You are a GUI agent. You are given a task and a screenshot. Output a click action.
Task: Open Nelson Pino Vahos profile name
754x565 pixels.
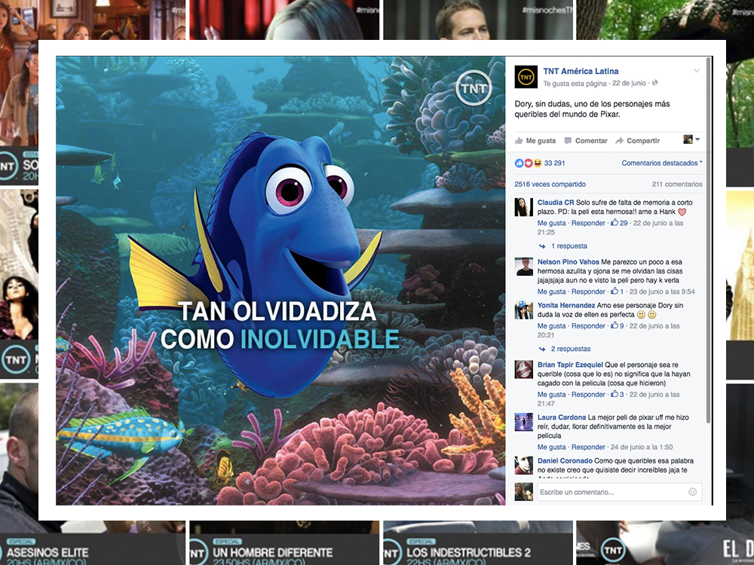point(568,262)
